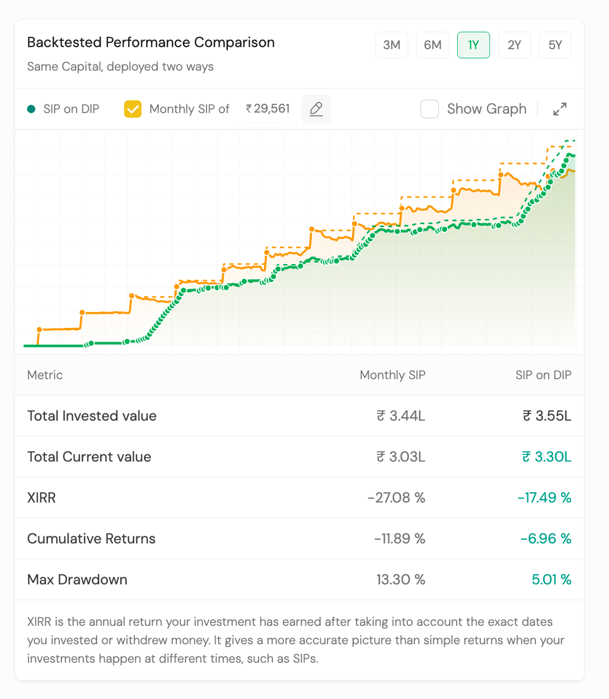The image size is (609, 699).
Task: Expand chart with the fullscreen arrows icon
Action: pyautogui.click(x=560, y=109)
